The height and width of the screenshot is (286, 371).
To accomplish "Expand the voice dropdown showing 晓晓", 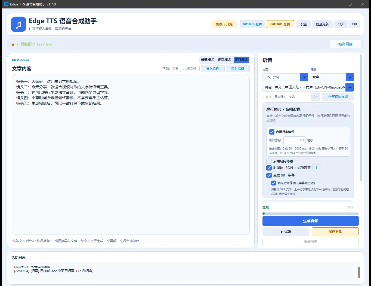I will point(308,87).
